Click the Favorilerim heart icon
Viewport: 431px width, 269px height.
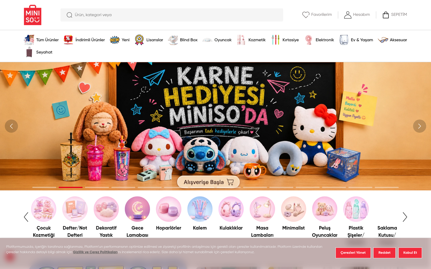306,15
